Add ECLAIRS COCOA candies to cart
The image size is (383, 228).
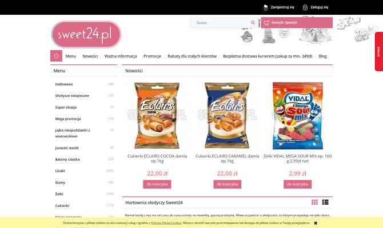point(157,184)
